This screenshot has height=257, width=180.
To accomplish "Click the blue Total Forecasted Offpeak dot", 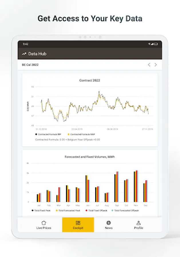I will pyautogui.click(x=112, y=210).
